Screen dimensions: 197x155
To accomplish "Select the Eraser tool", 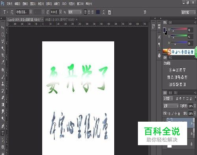I will tap(3, 98).
